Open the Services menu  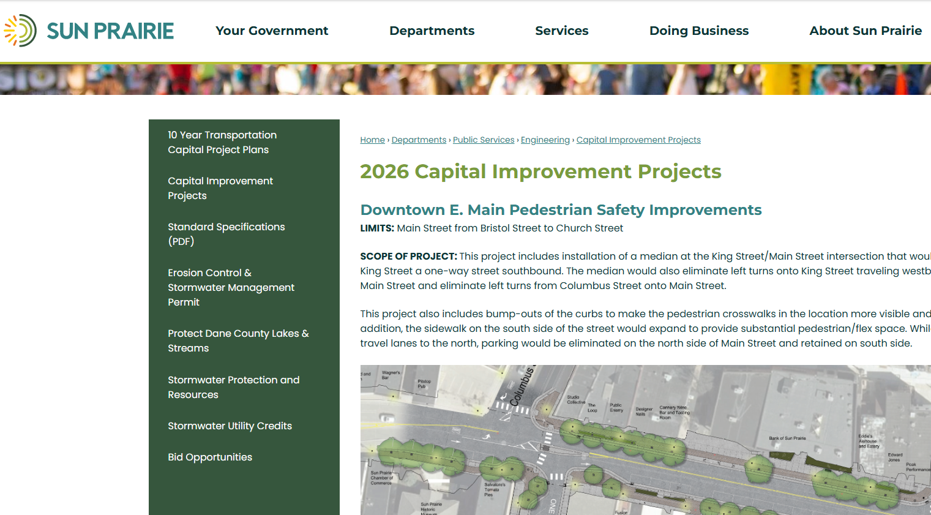[x=561, y=31]
